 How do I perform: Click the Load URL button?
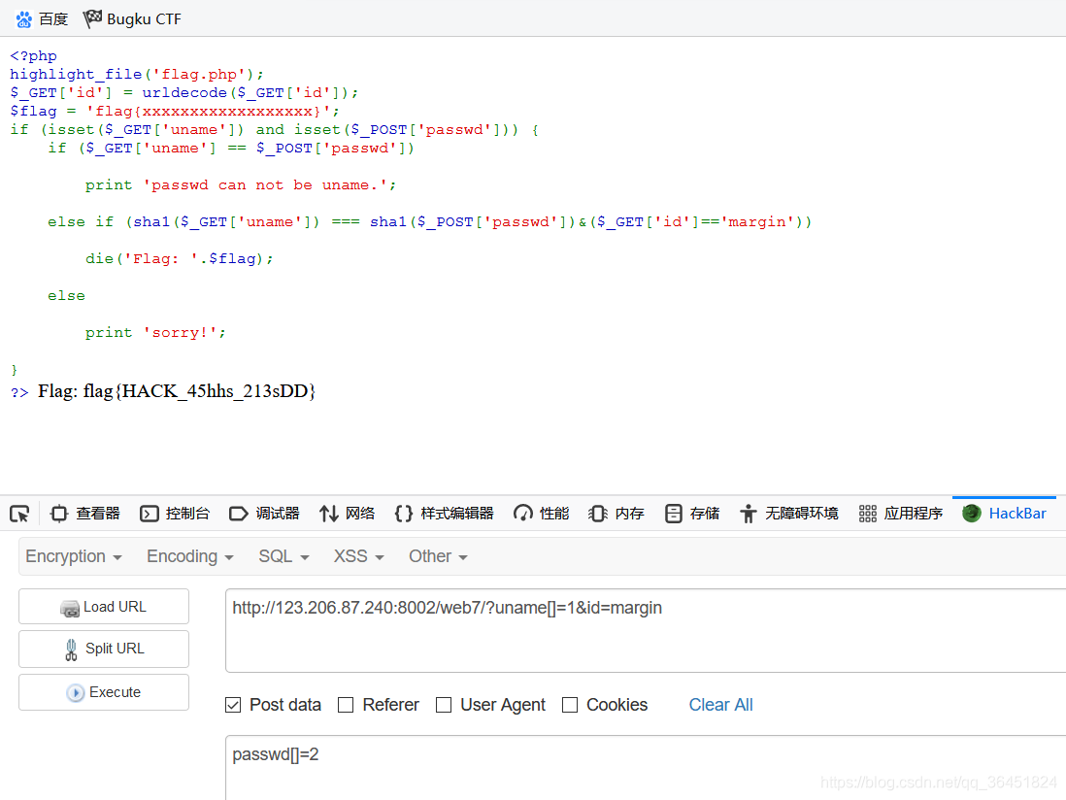click(103, 606)
